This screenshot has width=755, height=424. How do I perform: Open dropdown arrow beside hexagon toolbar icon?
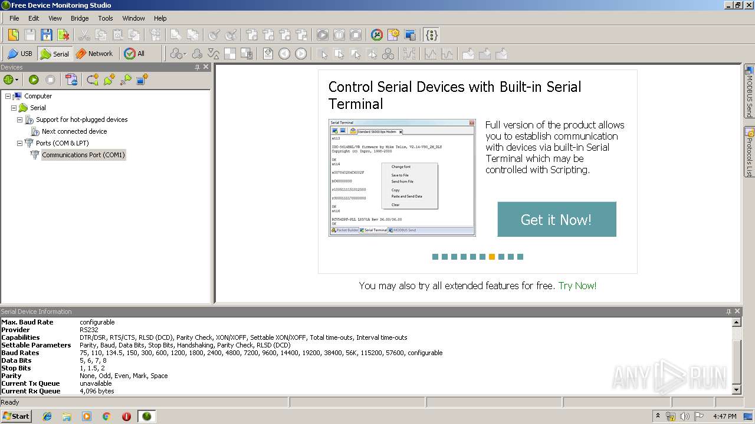pos(185,54)
